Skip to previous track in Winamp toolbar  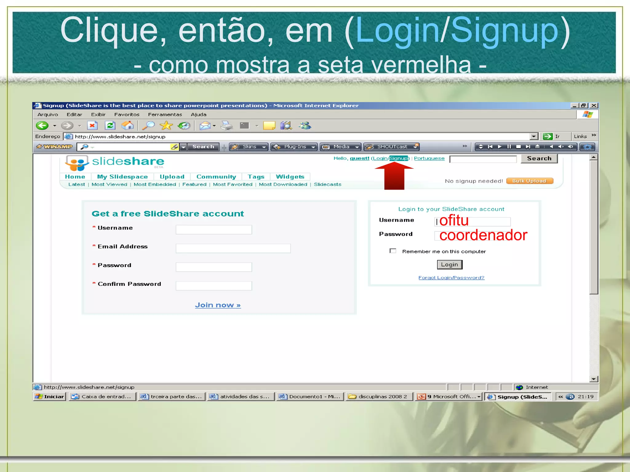(x=490, y=147)
